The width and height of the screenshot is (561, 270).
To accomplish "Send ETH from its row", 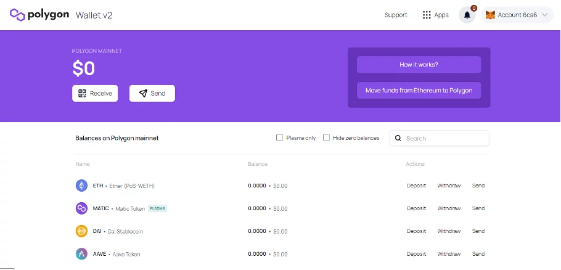I will click(478, 186).
